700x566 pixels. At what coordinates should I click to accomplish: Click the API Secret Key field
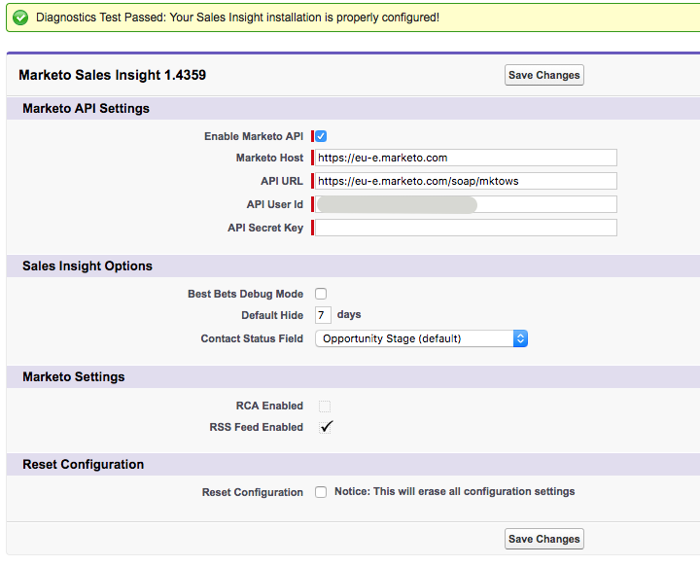466,228
